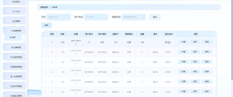This screenshot has width=233, height=97.
Task: Focus the 用户姓名 search input
Action: pos(96,17)
